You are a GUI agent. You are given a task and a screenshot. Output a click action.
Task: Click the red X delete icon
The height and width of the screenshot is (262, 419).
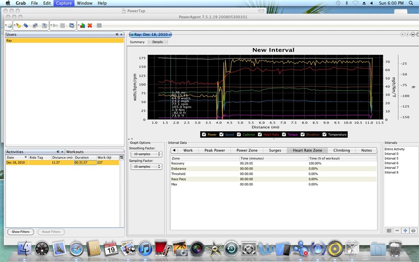pos(90,26)
